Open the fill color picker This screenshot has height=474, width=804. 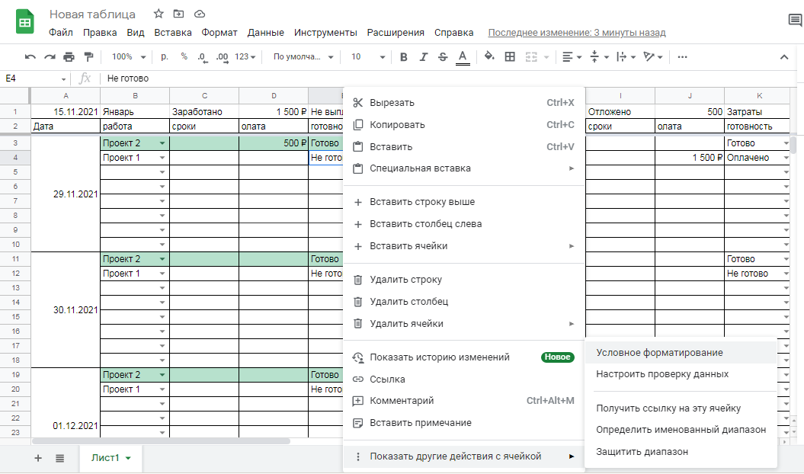[x=490, y=56]
